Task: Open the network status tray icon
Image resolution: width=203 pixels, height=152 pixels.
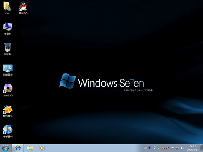Action: 177,148
